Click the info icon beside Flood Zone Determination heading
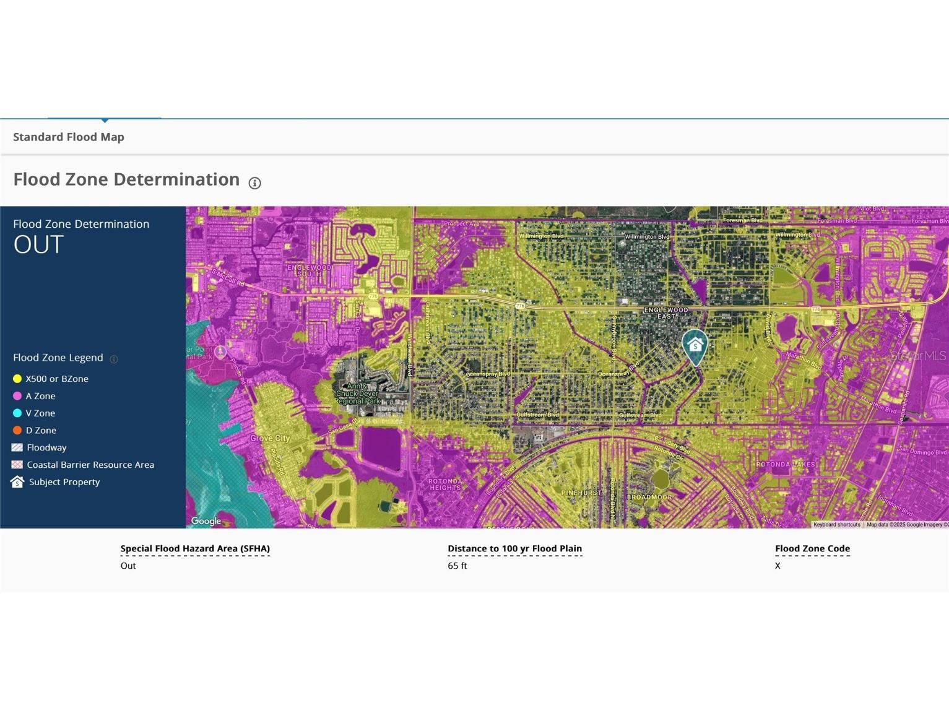Viewport: 949px width, 711px height. pos(254,183)
